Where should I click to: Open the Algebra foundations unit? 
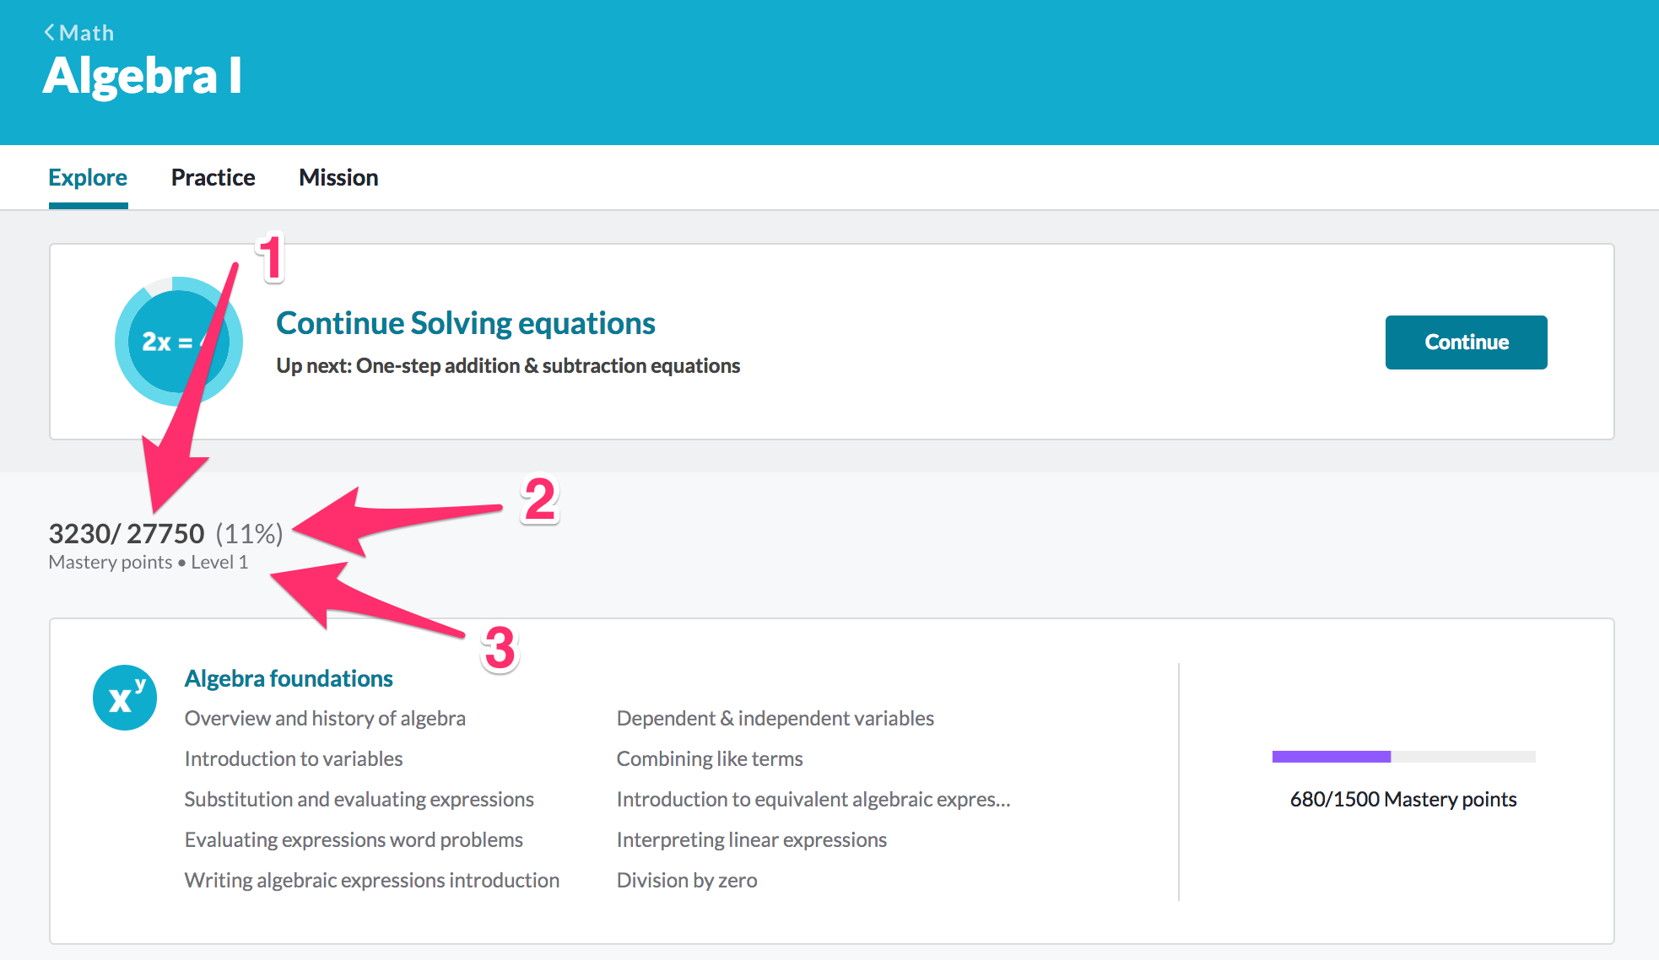click(289, 678)
